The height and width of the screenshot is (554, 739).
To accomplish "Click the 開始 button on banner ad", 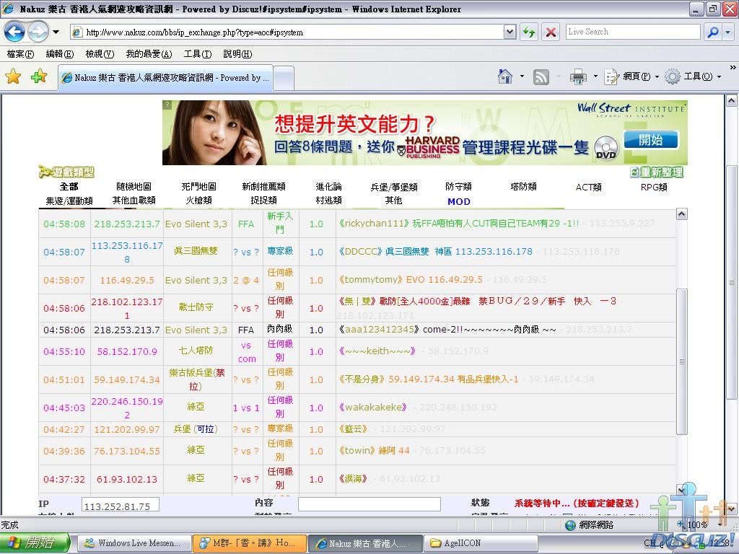I will (650, 140).
